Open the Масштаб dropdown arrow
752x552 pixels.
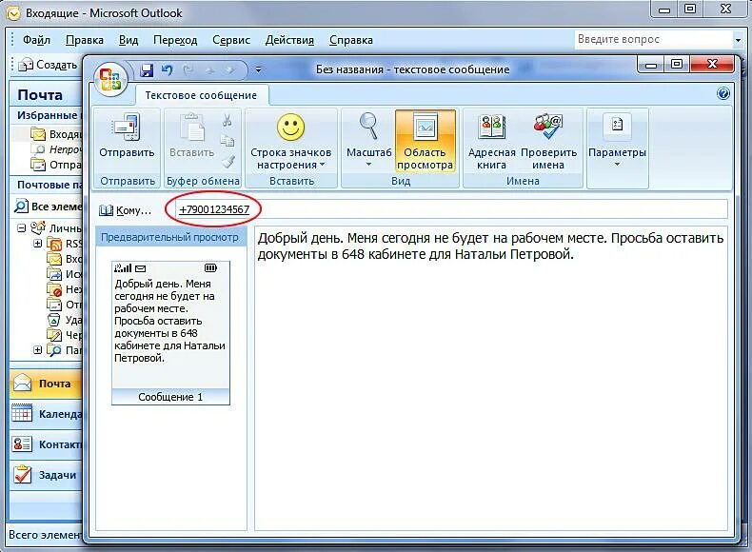[368, 165]
